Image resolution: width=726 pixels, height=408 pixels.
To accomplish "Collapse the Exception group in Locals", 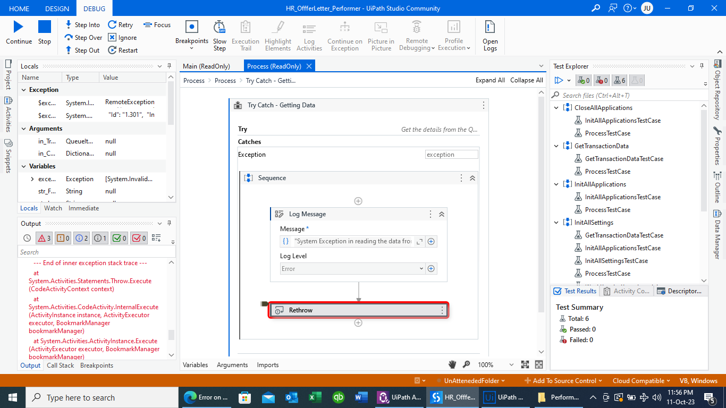I will coord(24,90).
